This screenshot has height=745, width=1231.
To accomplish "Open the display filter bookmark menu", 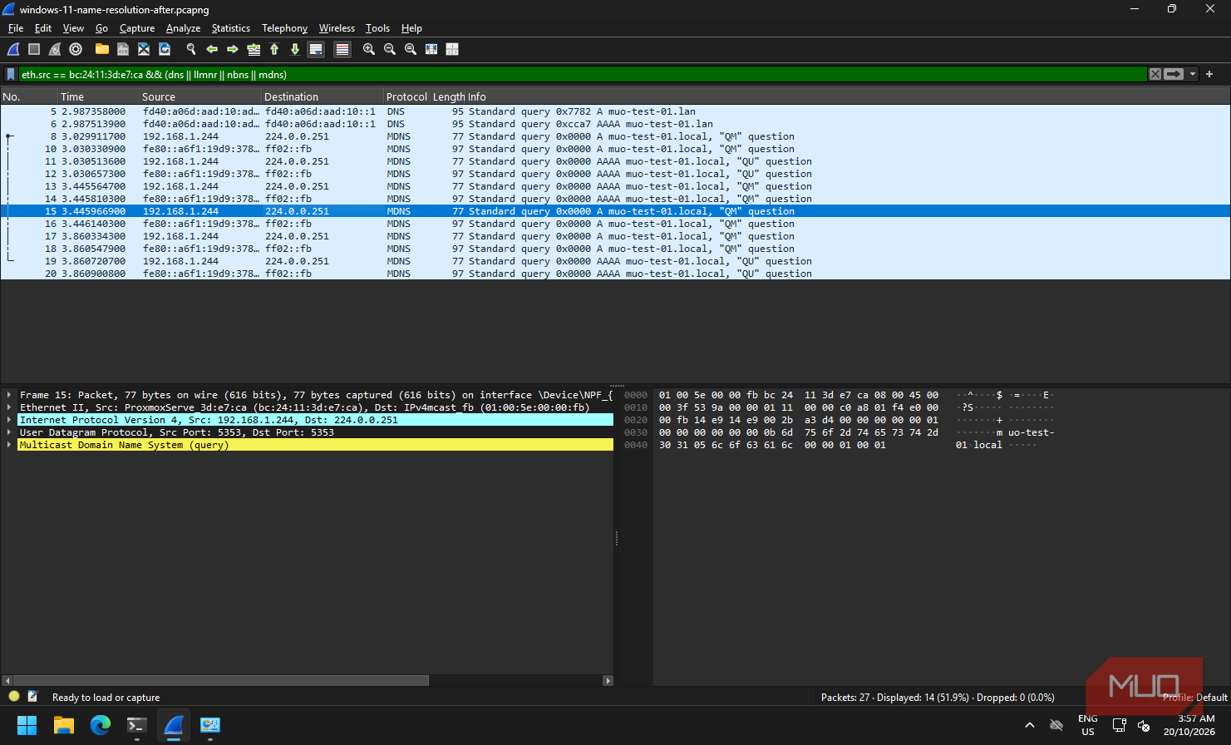I will [x=11, y=74].
